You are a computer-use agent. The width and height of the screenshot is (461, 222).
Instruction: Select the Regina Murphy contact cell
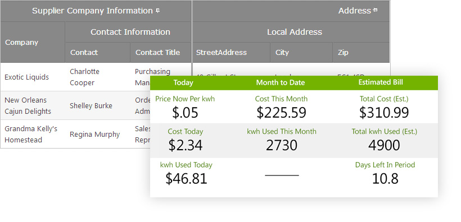tap(97, 134)
